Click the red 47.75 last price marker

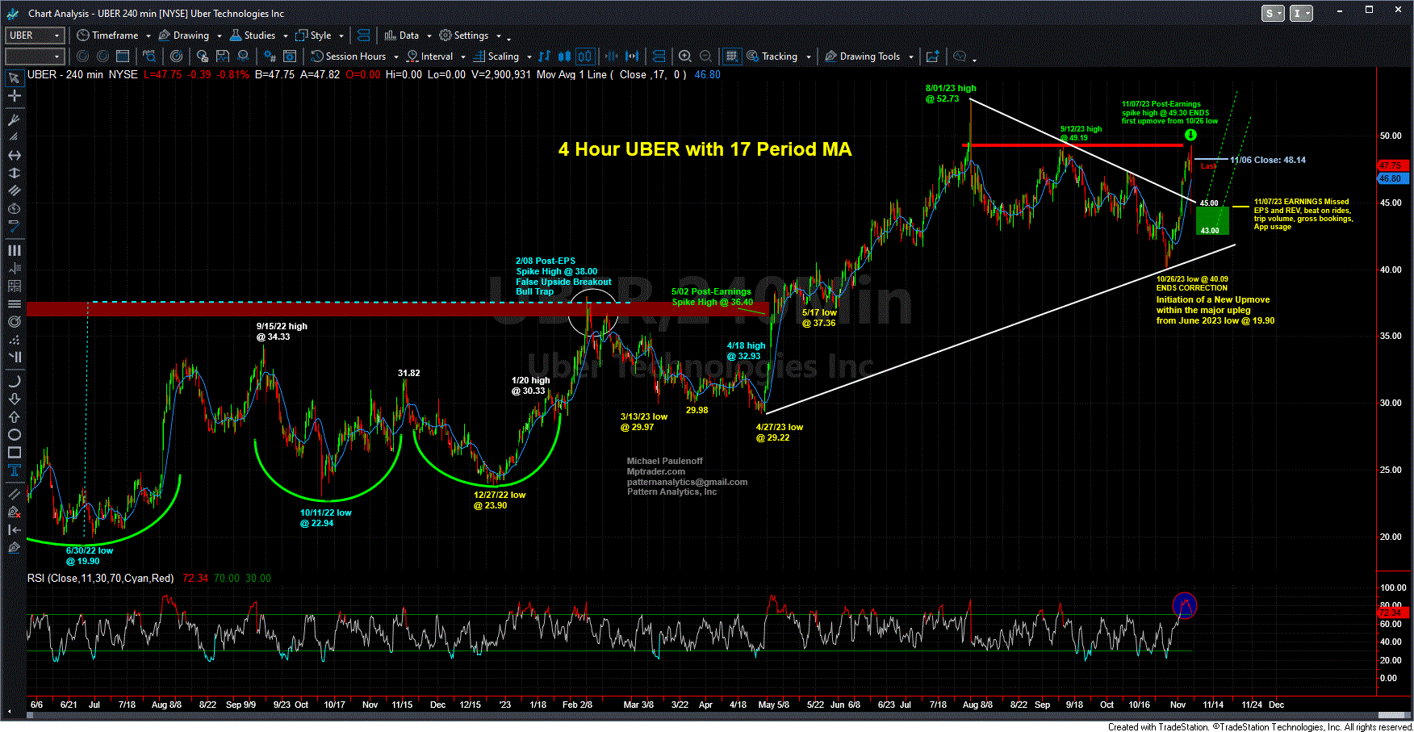click(x=1393, y=165)
